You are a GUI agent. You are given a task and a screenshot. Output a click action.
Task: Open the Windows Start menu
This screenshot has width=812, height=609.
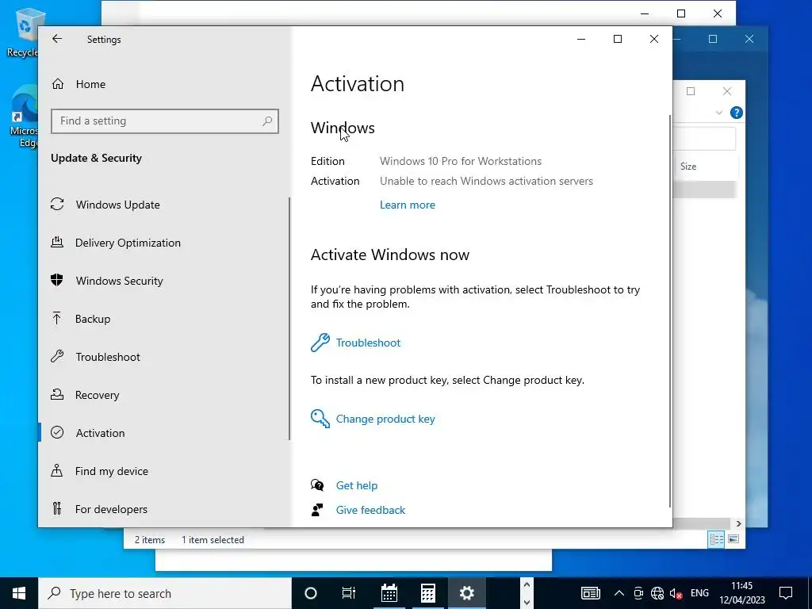(19, 593)
